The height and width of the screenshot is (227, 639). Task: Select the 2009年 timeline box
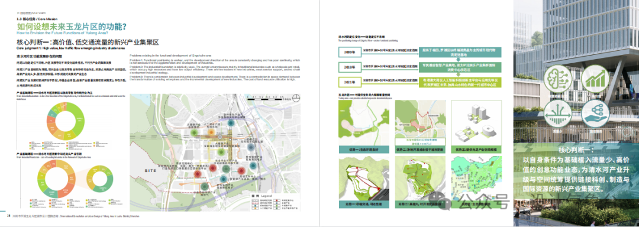click(x=349, y=51)
